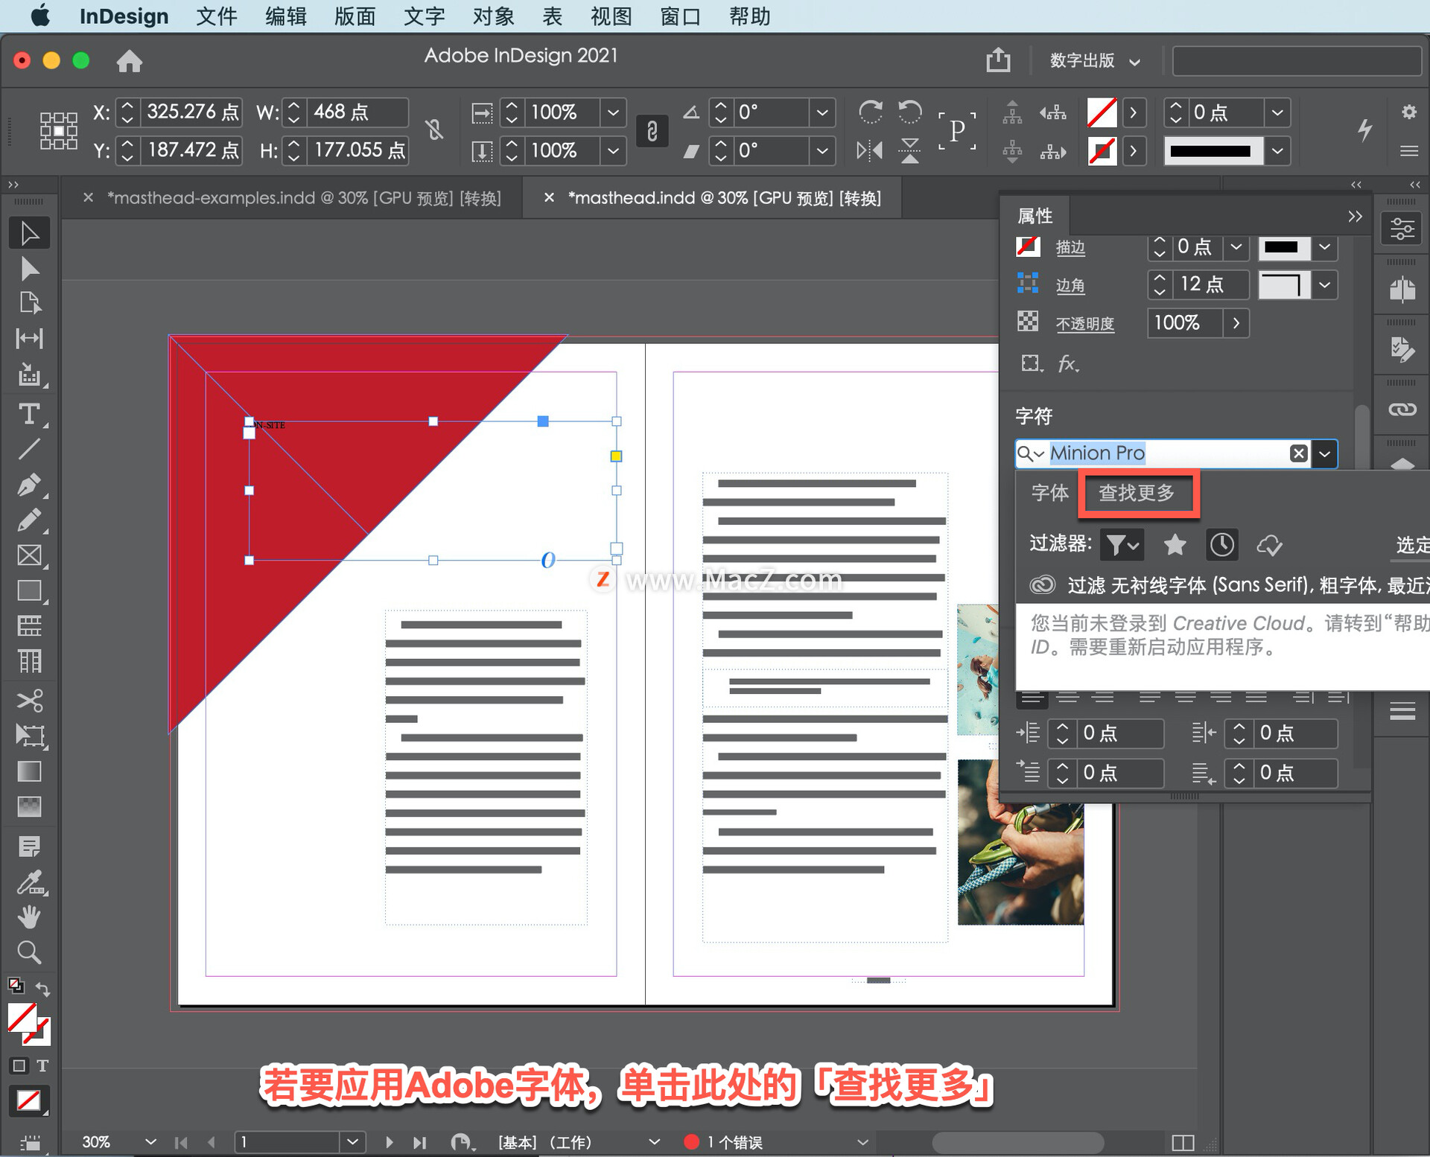Select the Selection tool arrow

(x=29, y=233)
